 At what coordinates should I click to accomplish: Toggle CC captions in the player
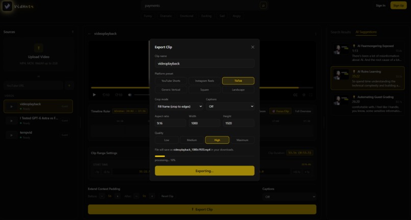[295, 95]
